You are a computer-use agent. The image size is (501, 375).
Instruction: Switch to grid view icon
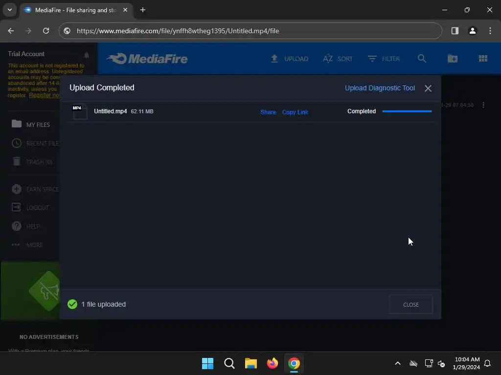pyautogui.click(x=483, y=59)
